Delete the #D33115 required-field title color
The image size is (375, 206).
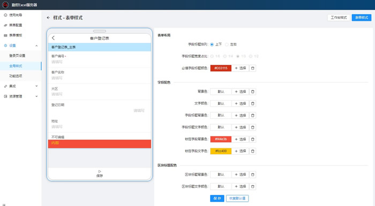click(x=252, y=68)
